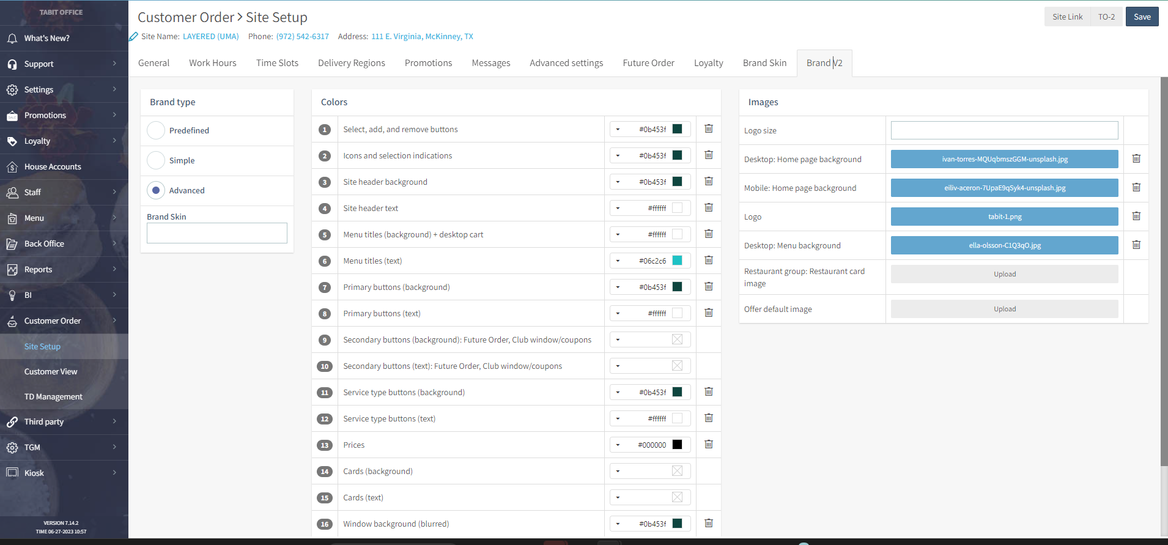The height and width of the screenshot is (545, 1168).
Task: Remove the Logo image tabit-1.png
Action: click(x=1136, y=217)
